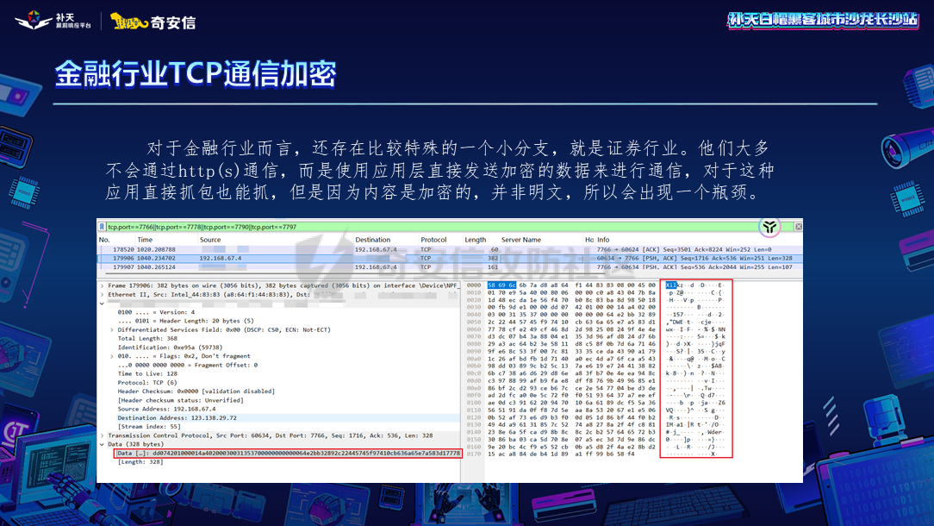The width and height of the screenshot is (934, 526).
Task: Expand the Transmission Control Protocol entry
Action: pos(102,435)
